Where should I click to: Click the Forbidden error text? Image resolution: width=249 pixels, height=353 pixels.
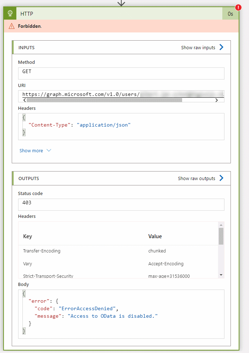[x=30, y=26]
